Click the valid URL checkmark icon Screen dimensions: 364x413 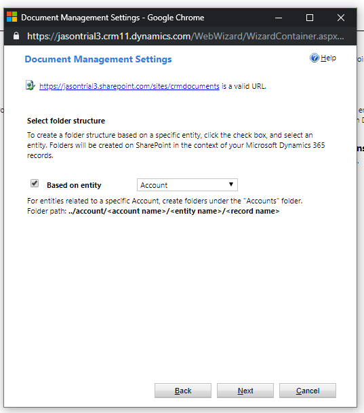(31, 85)
